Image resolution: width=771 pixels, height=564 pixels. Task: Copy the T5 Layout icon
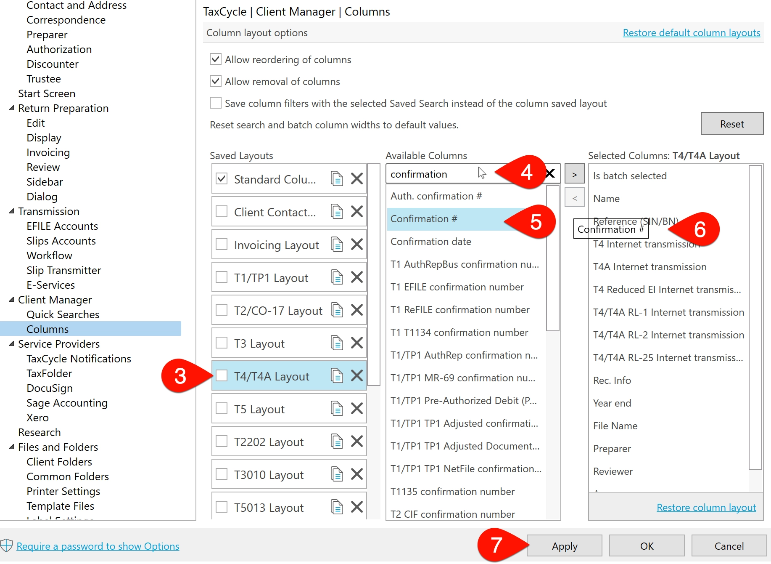337,409
